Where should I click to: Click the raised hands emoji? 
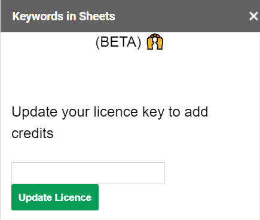(x=155, y=42)
